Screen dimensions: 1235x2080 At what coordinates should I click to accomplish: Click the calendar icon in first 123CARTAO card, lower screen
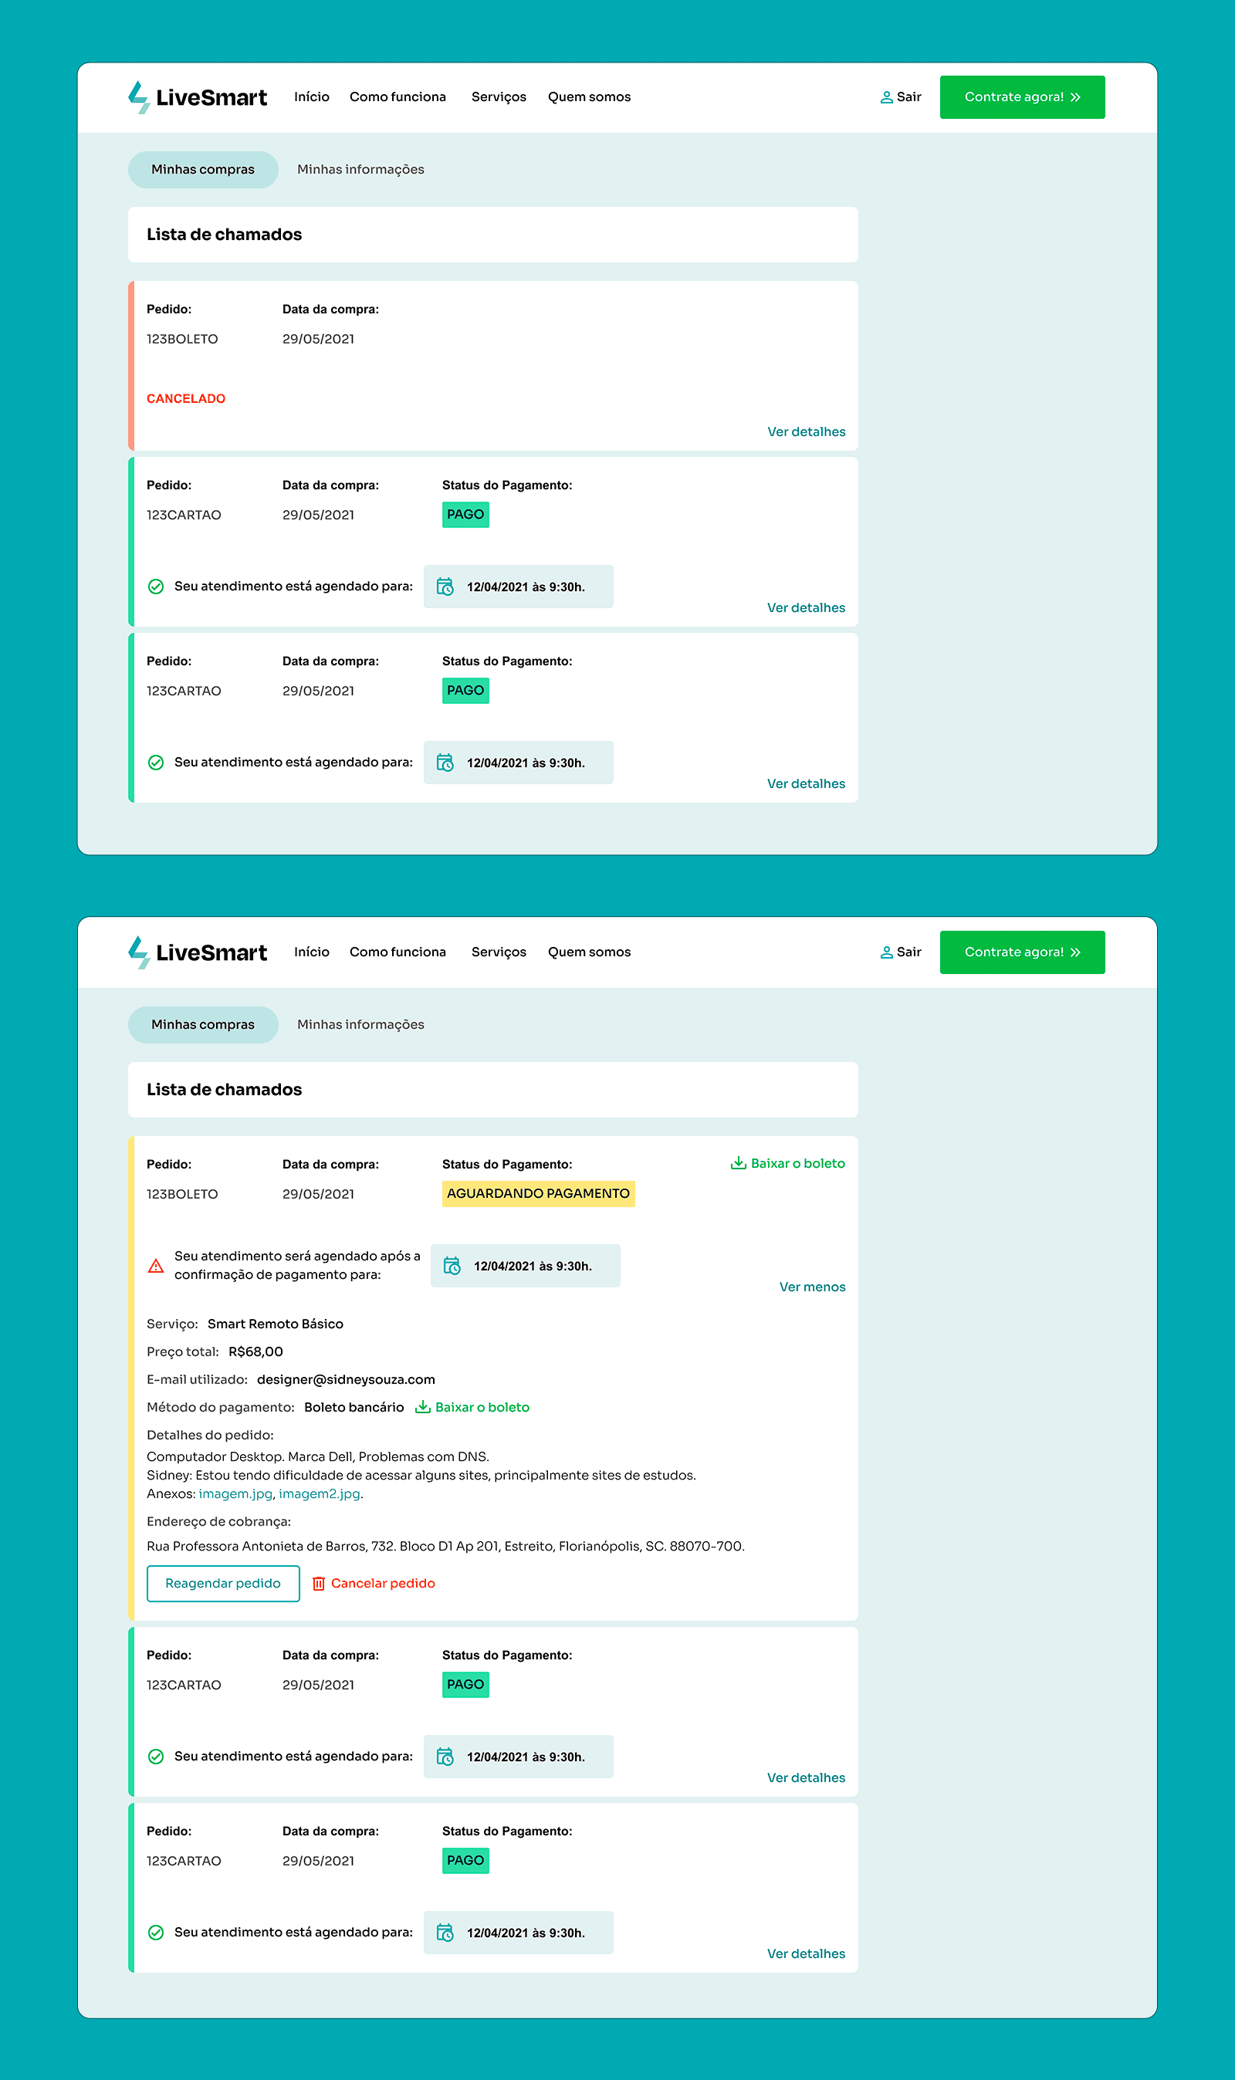[445, 1757]
